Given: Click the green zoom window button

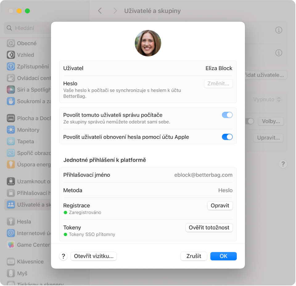Looking at the screenshot, I should click(27, 11).
